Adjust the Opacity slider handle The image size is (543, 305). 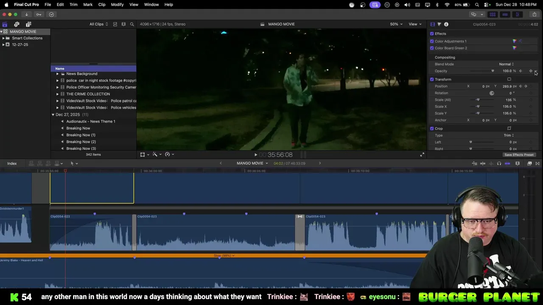[493, 71]
